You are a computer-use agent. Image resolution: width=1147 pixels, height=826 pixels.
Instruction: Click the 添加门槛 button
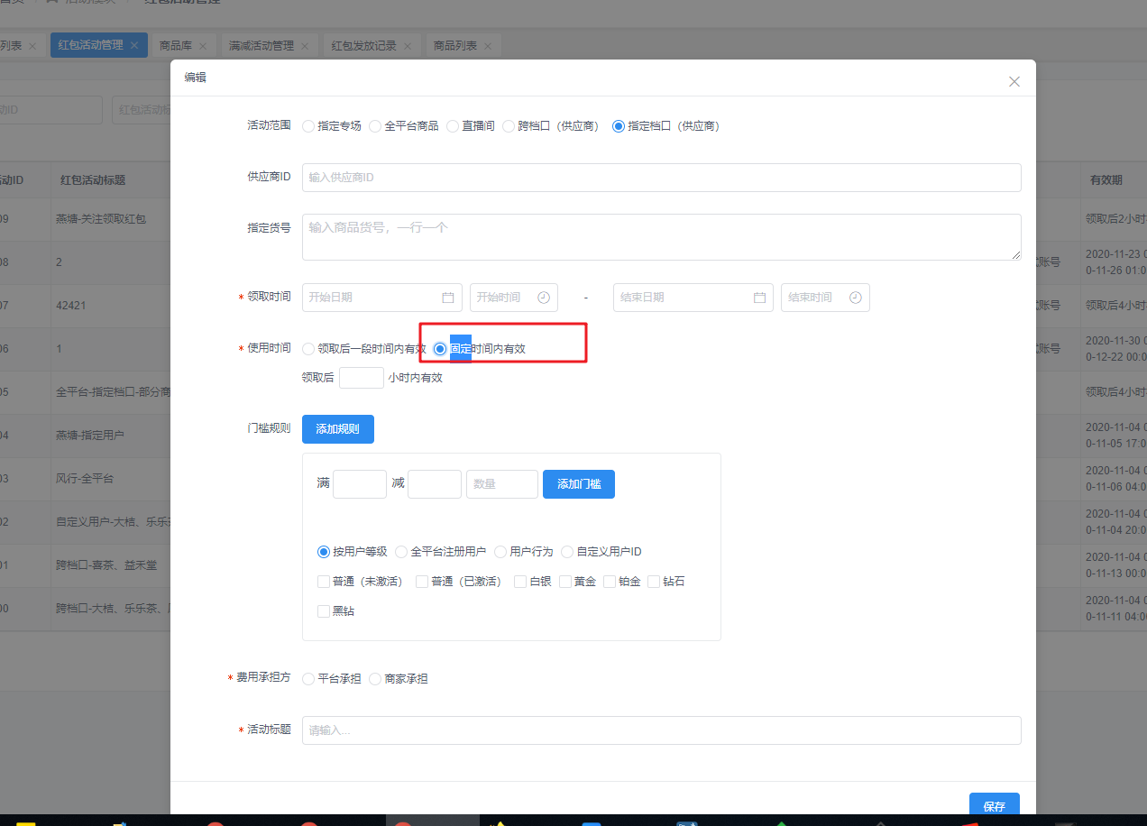pyautogui.click(x=579, y=484)
